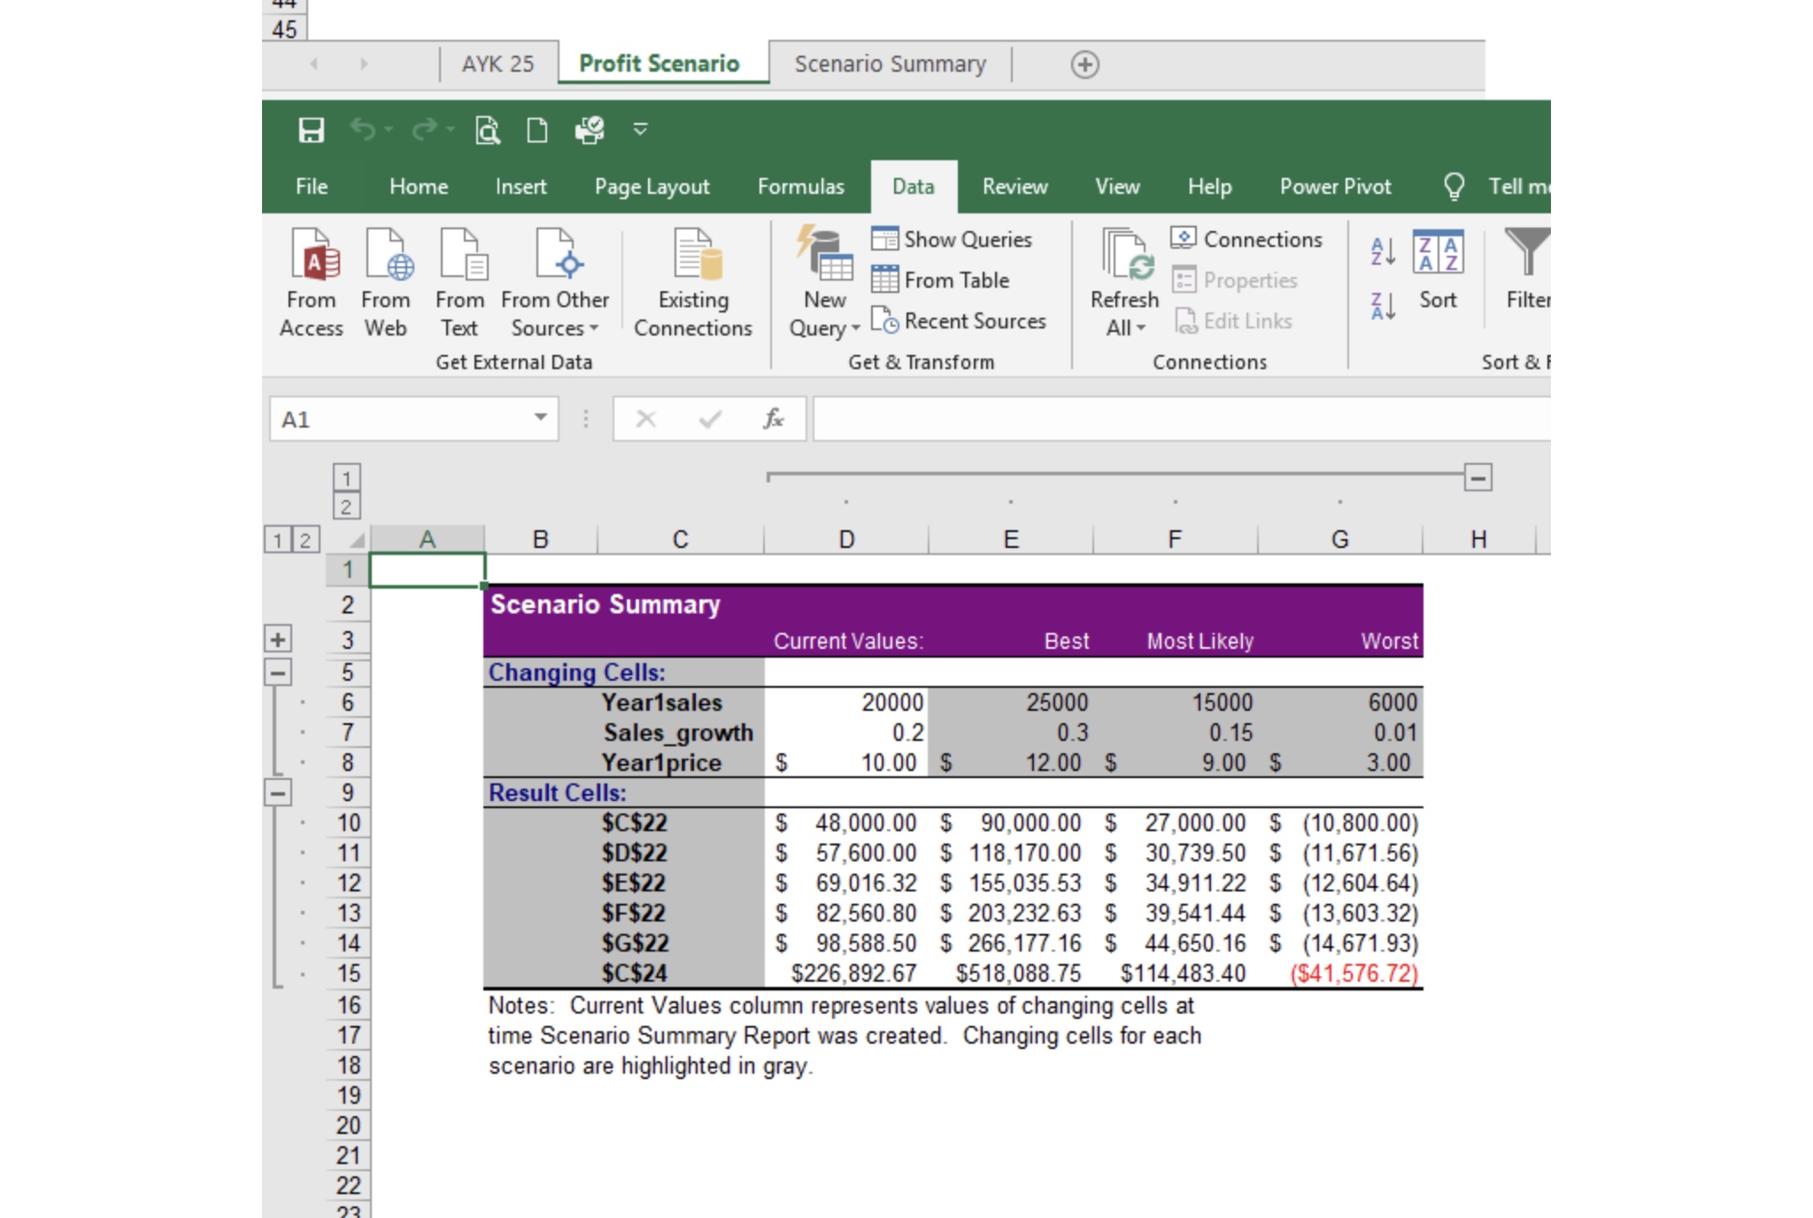Click the Print Preview icon
1813x1218 pixels.
tap(487, 130)
